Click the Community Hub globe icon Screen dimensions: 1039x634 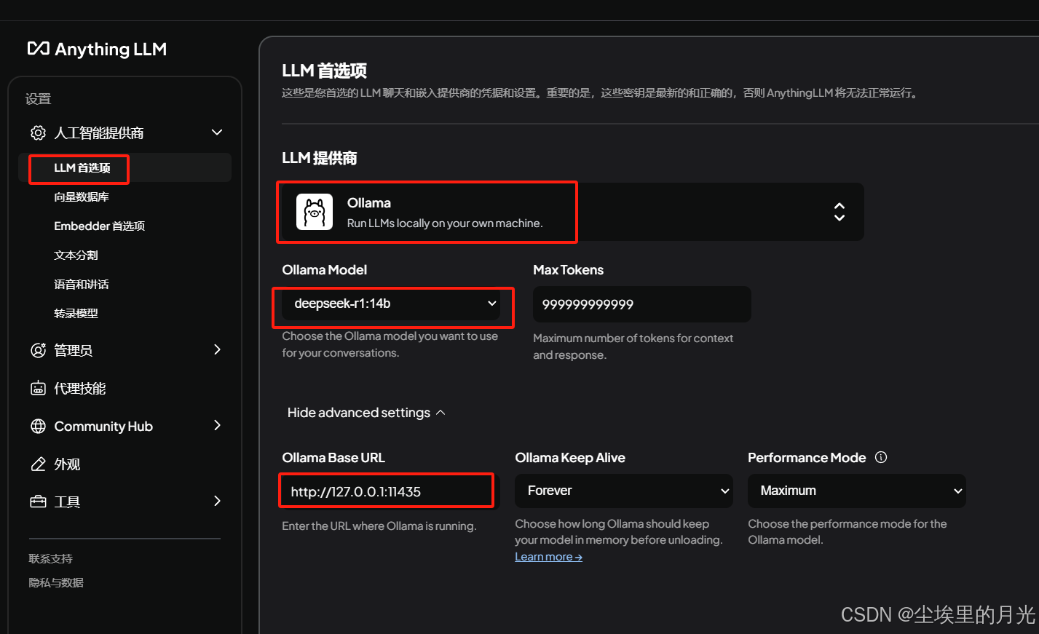(x=38, y=426)
